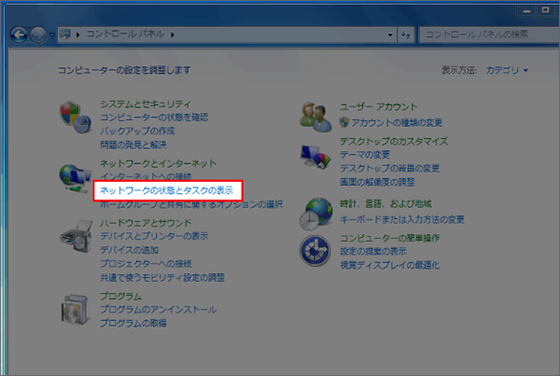Open ネットワークの状態とタスクの表示 link

click(166, 190)
